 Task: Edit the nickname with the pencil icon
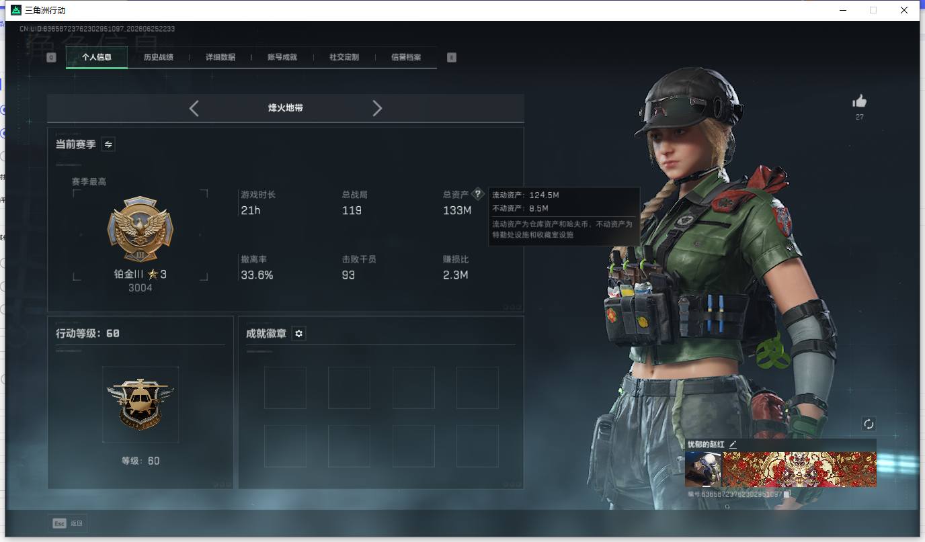(x=733, y=444)
